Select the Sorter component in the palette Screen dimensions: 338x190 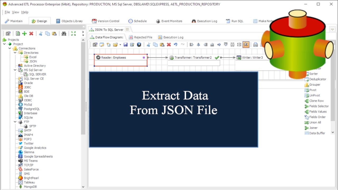coord(311,74)
